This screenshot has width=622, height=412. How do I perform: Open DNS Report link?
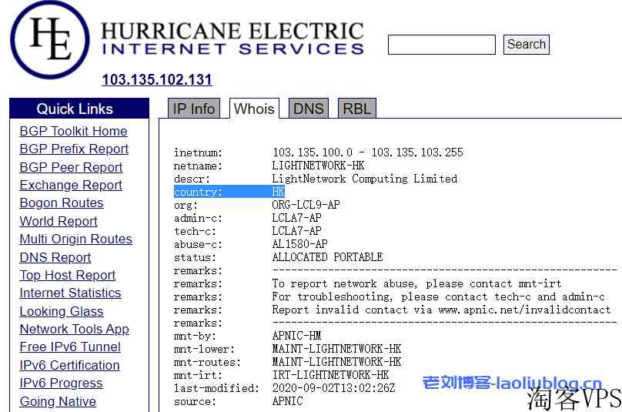(55, 257)
